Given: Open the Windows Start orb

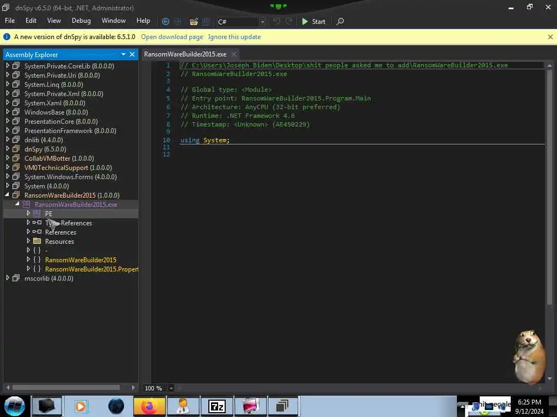Looking at the screenshot, I should pyautogui.click(x=15, y=406).
